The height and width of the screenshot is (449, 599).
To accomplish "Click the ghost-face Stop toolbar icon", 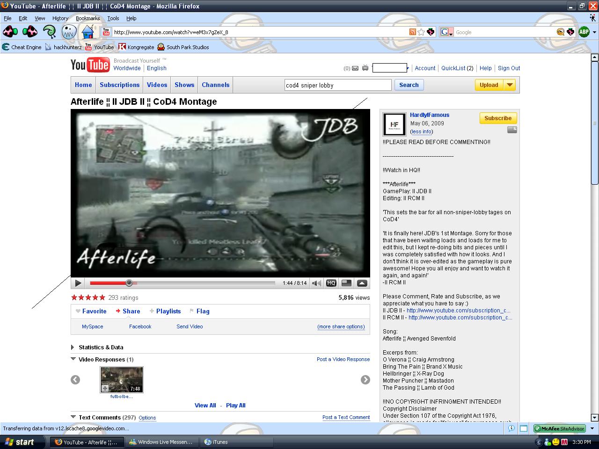I will point(69,32).
